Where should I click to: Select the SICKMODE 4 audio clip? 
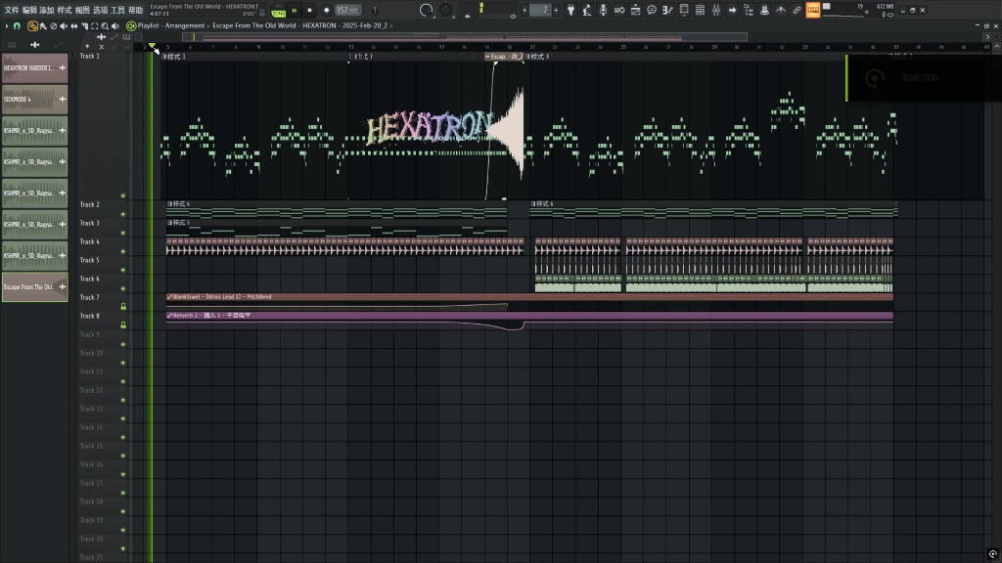[x=34, y=100]
